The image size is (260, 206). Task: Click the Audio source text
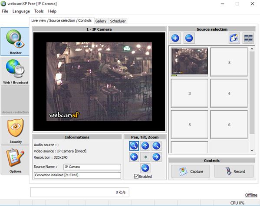(x=46, y=145)
